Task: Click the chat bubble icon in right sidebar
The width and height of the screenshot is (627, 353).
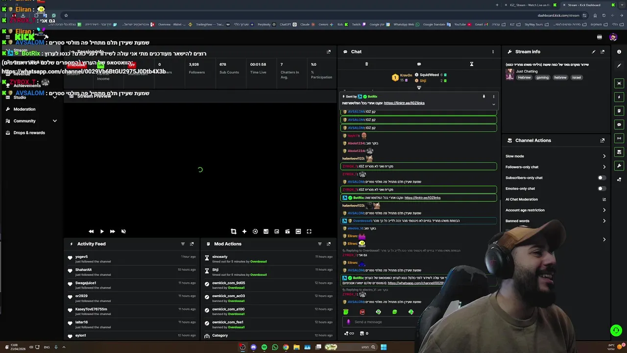Action: (619, 125)
